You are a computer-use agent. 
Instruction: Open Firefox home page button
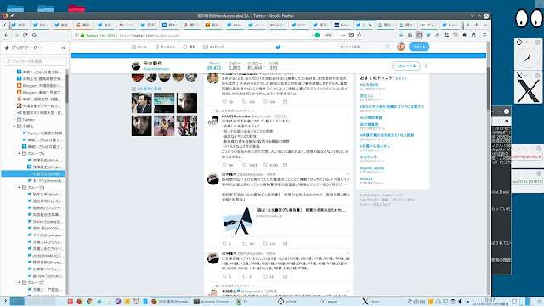(34, 35)
